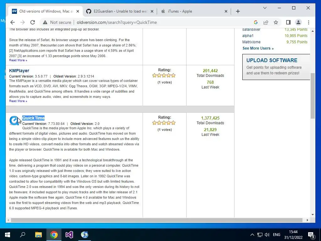
Task: Click the QuickTime logo icon
Action: tap(14, 120)
